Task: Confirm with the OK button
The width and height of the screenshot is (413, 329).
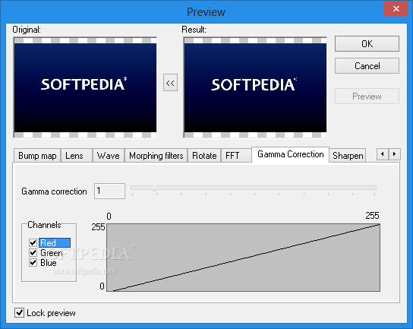Action: click(367, 44)
